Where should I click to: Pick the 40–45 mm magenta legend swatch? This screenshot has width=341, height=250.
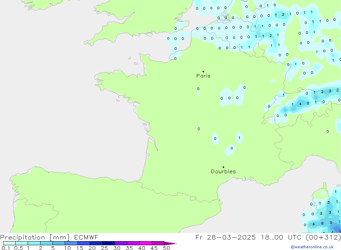(x=146, y=243)
